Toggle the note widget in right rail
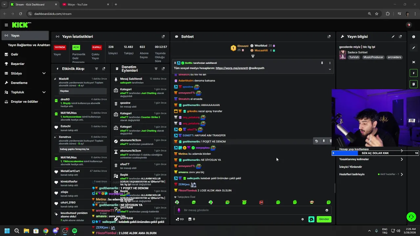The height and width of the screenshot is (236, 420). pos(413,84)
